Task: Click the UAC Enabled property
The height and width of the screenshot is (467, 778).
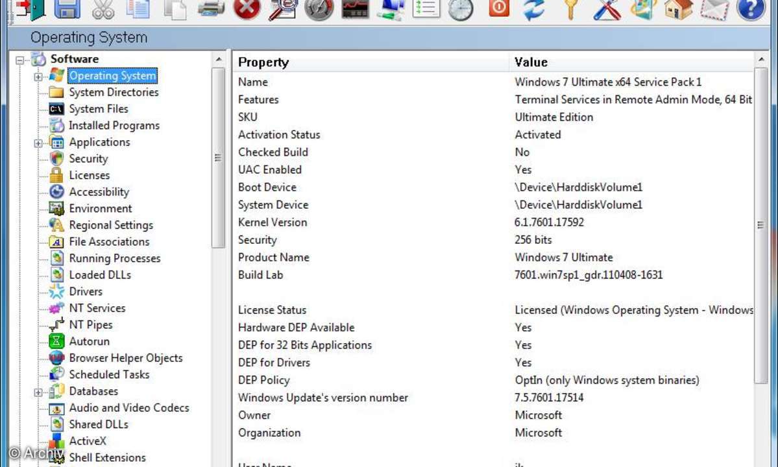Action: click(270, 169)
